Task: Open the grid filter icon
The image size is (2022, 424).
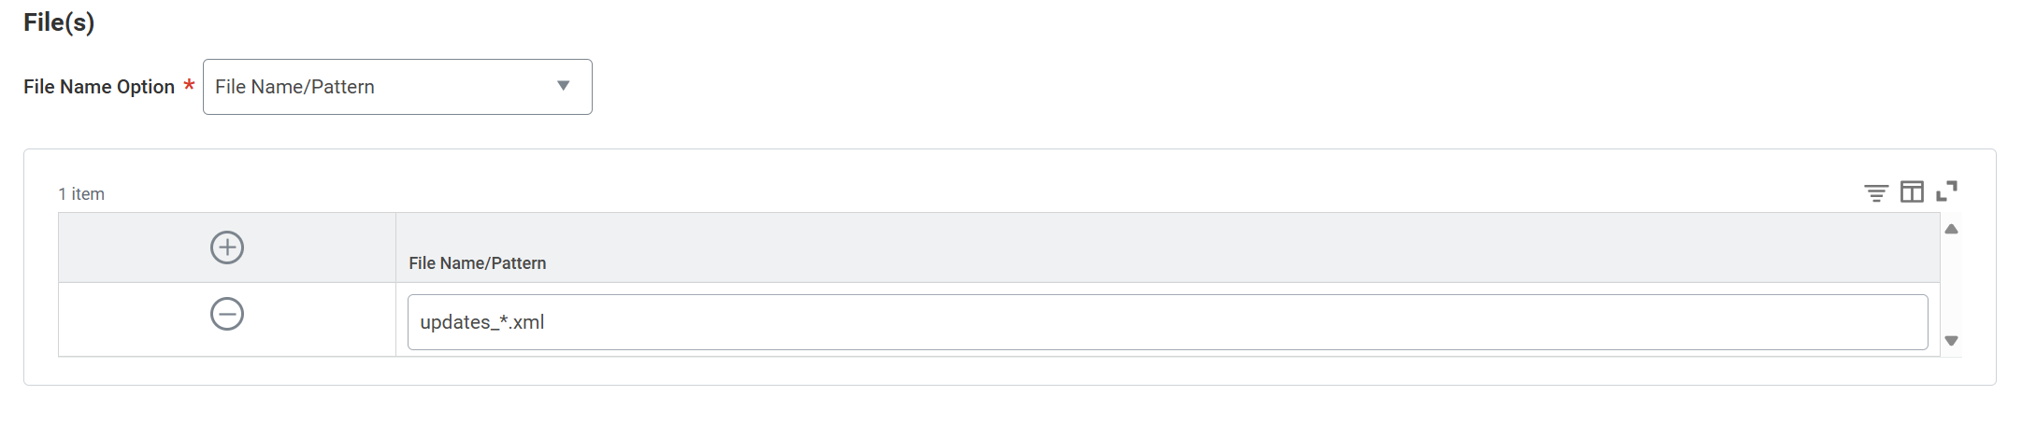Action: (x=1875, y=192)
